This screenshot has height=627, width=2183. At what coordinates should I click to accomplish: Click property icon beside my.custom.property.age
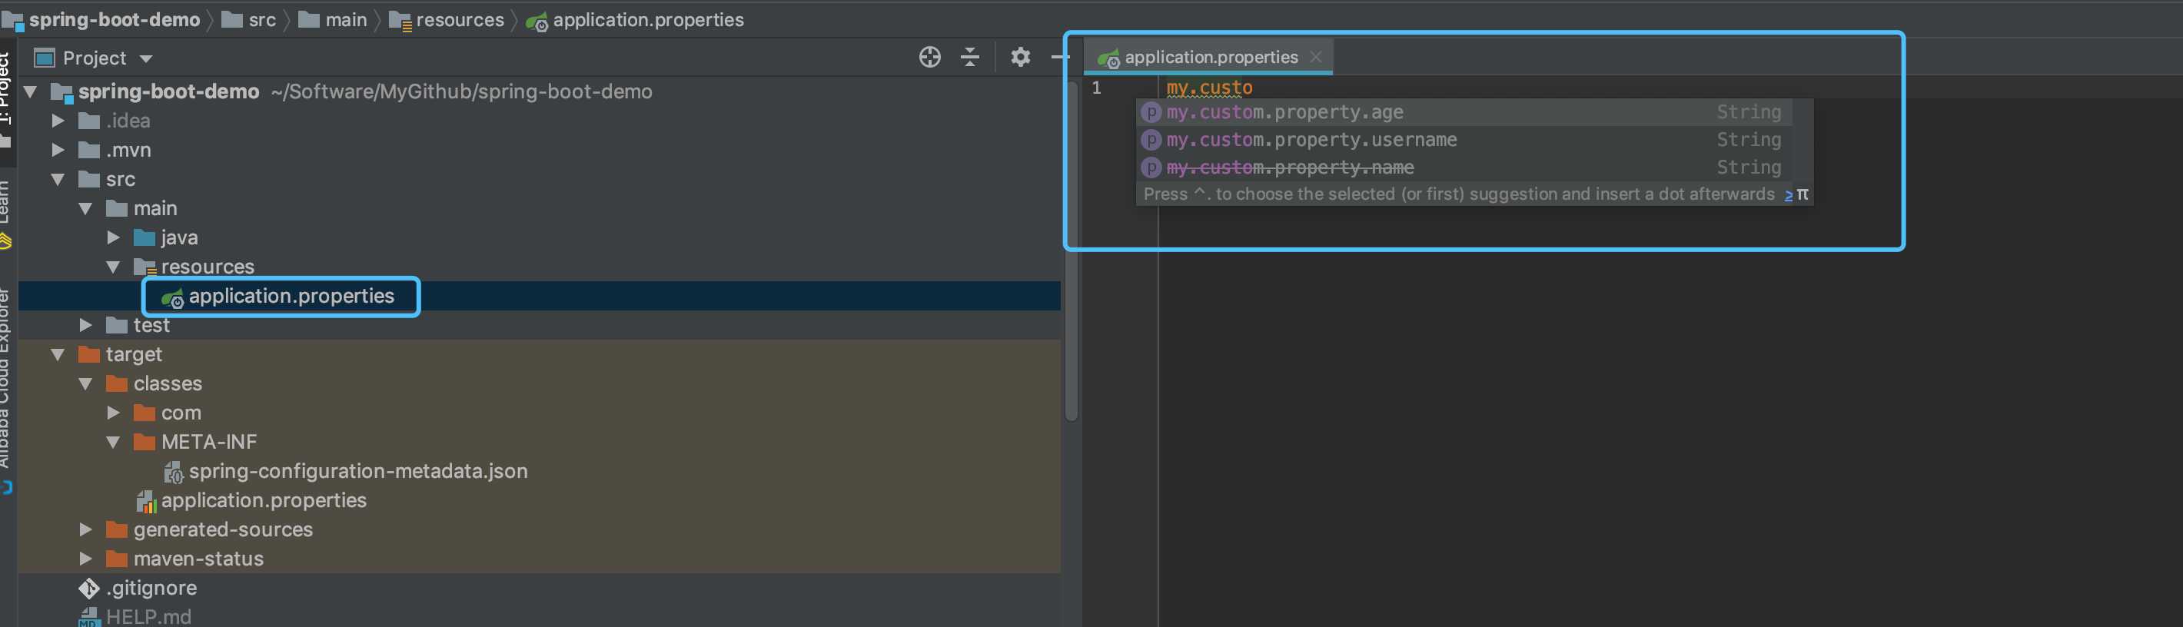tap(1151, 113)
